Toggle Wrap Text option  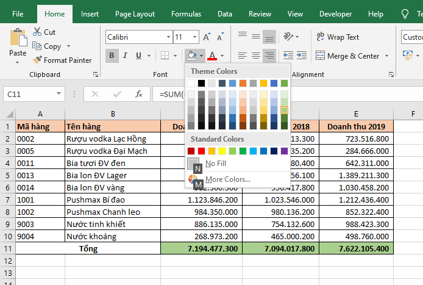pyautogui.click(x=336, y=37)
